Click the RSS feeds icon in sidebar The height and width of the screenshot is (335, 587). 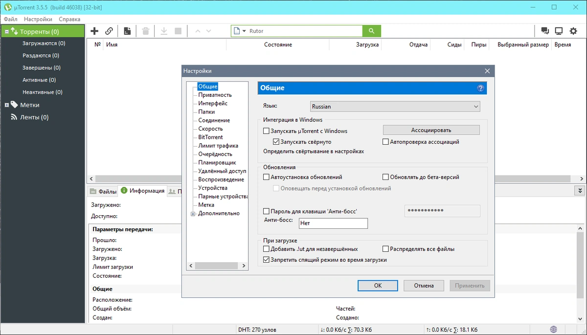[14, 117]
